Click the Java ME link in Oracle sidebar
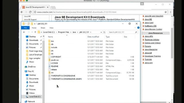The height and width of the screenshot is (103, 184). pos(148,19)
